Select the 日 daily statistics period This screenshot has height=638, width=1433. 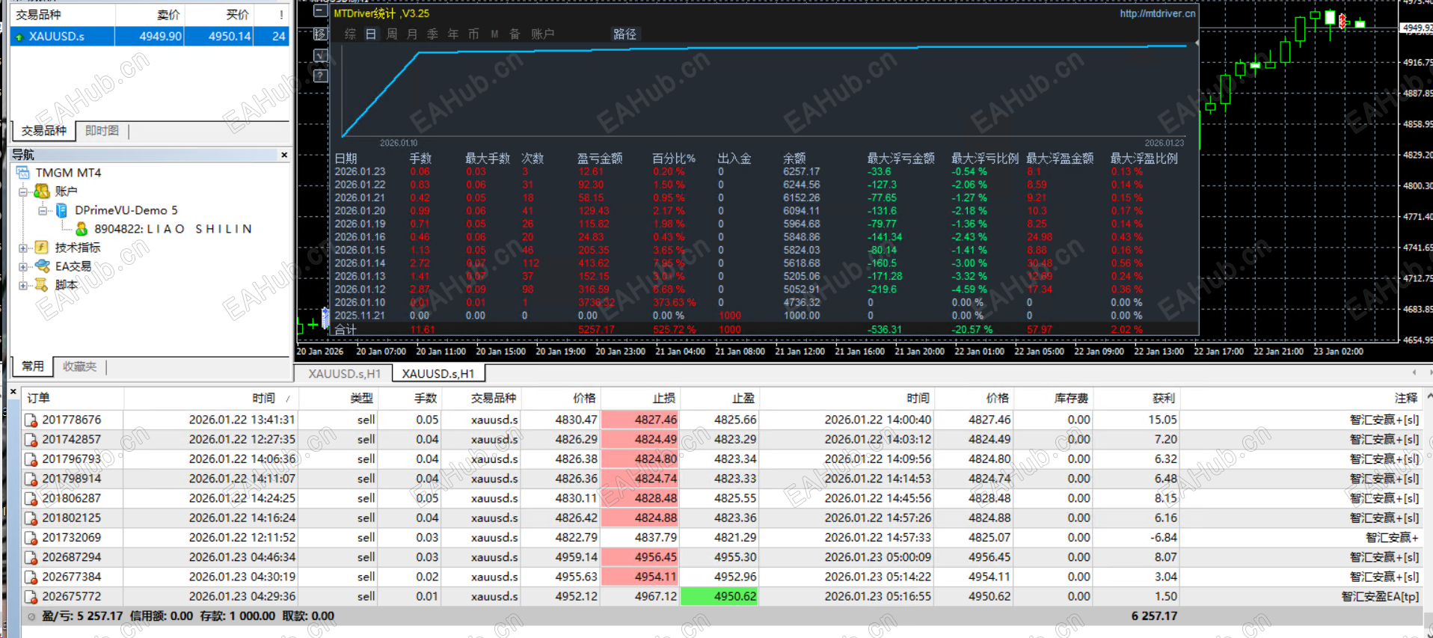[x=370, y=34]
